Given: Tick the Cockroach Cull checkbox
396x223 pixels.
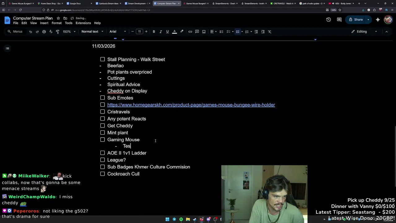Looking at the screenshot, I should coord(102,174).
